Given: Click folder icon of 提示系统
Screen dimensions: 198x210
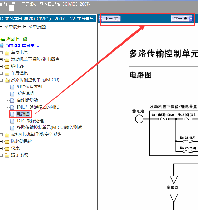Looking at the screenshot, I should pos(7,155).
